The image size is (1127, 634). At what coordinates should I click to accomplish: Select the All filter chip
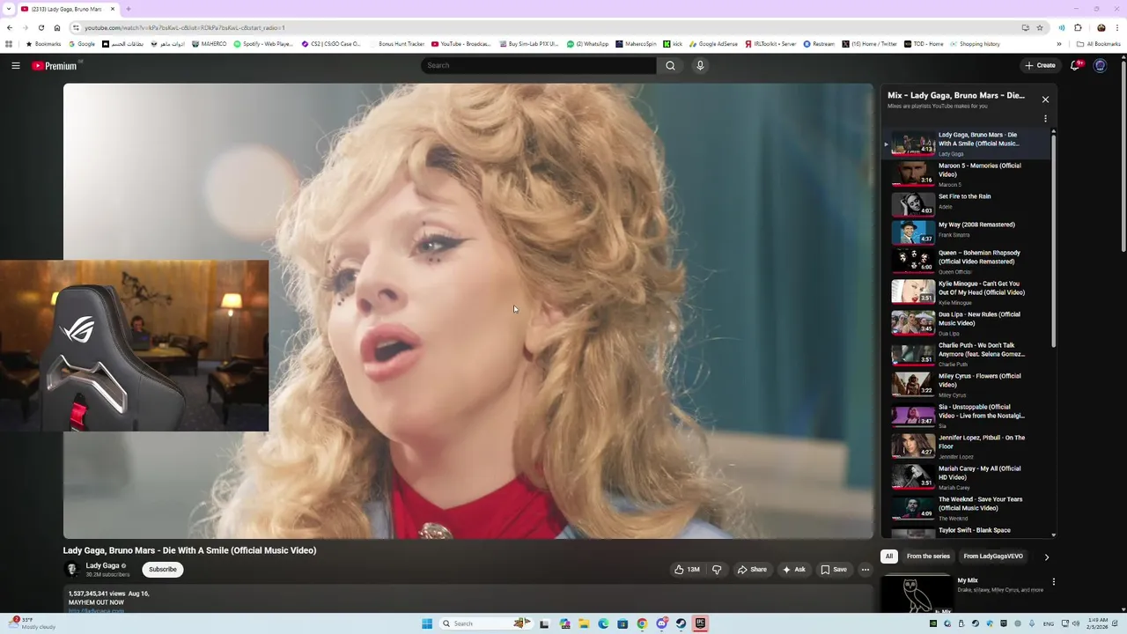pyautogui.click(x=889, y=557)
